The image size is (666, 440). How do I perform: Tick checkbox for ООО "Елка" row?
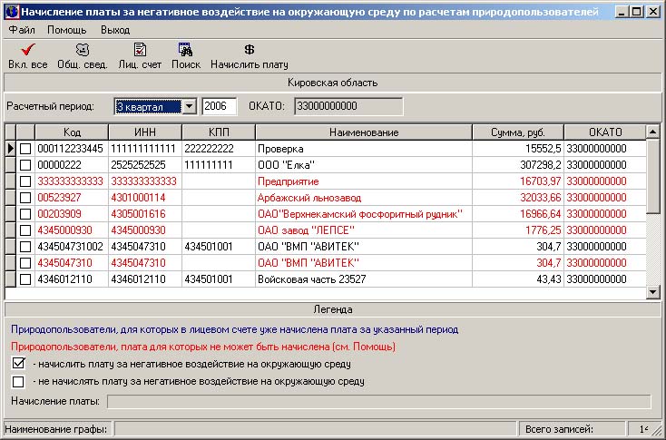click(x=25, y=165)
